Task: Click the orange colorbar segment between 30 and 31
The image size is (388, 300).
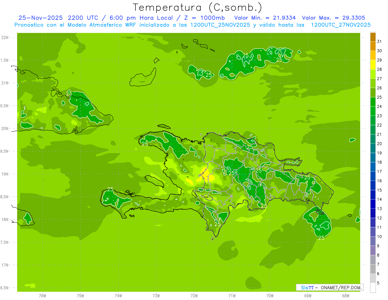Action: pyautogui.click(x=373, y=46)
